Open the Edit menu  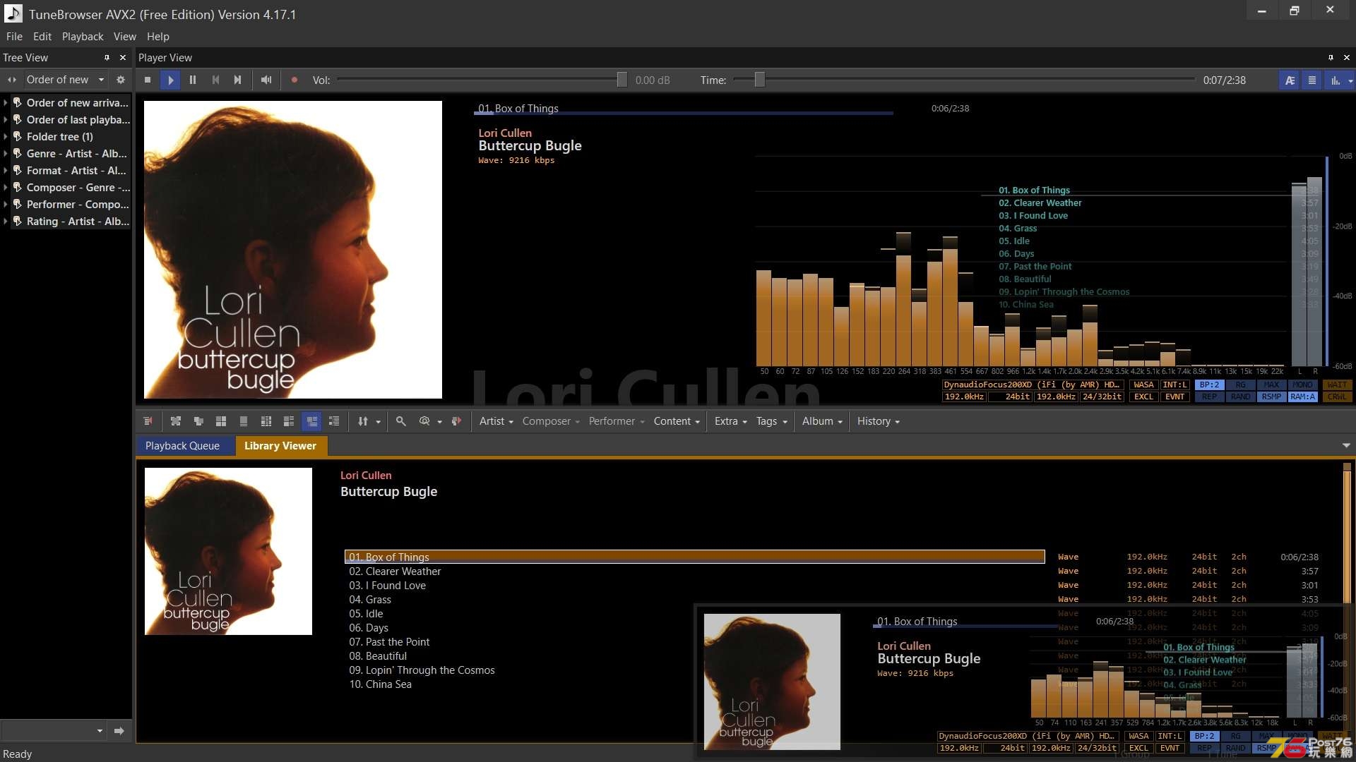[42, 37]
